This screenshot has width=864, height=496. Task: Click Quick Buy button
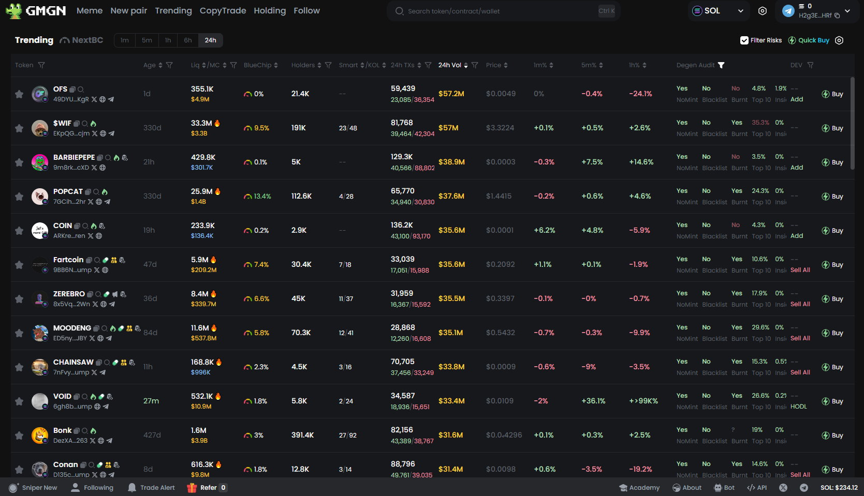pyautogui.click(x=809, y=40)
